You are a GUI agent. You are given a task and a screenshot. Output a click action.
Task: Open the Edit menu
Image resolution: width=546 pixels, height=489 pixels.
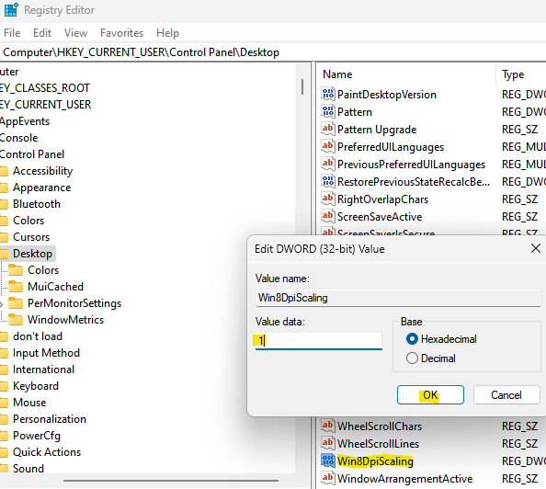(x=42, y=33)
